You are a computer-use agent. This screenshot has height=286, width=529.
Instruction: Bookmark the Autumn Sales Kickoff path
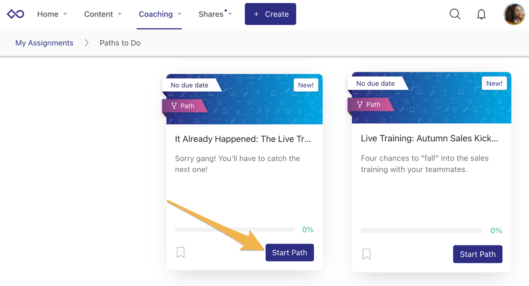tap(367, 254)
